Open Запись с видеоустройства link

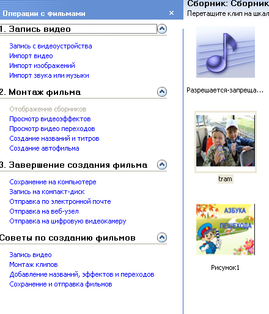(51, 46)
